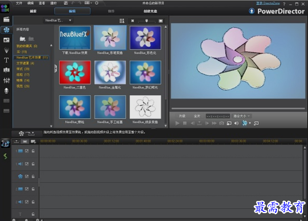This screenshot has height=221, width=308.
Task: Click the snapshot camera icon in preview
Action: (222, 123)
